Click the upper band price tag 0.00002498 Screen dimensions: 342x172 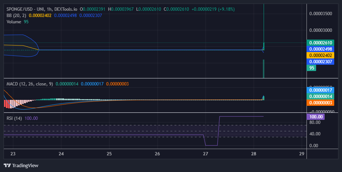coord(320,49)
